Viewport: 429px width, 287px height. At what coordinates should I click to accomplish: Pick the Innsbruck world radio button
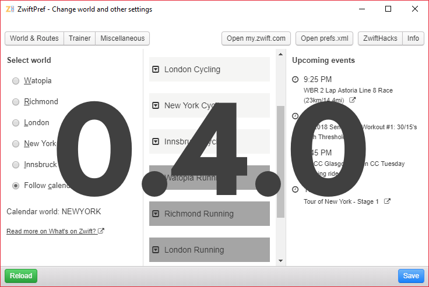point(16,165)
